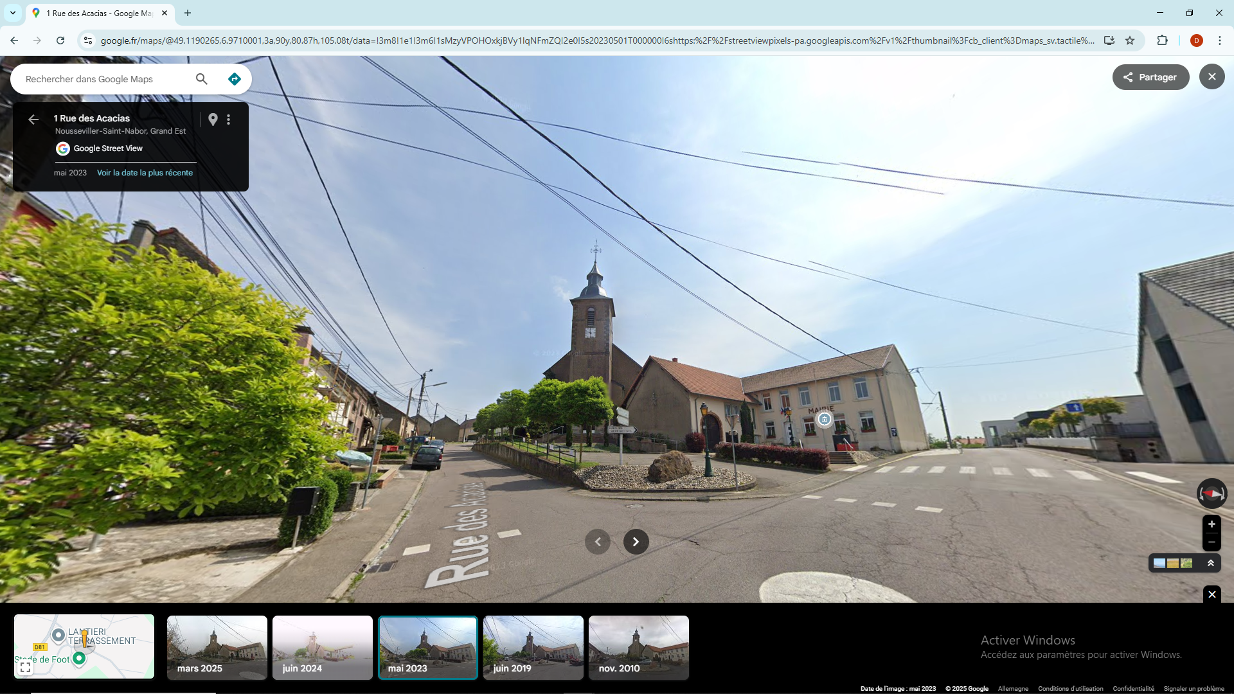This screenshot has width=1234, height=694.
Task: Select the juin 2024 imagery thumbnail
Action: click(323, 647)
